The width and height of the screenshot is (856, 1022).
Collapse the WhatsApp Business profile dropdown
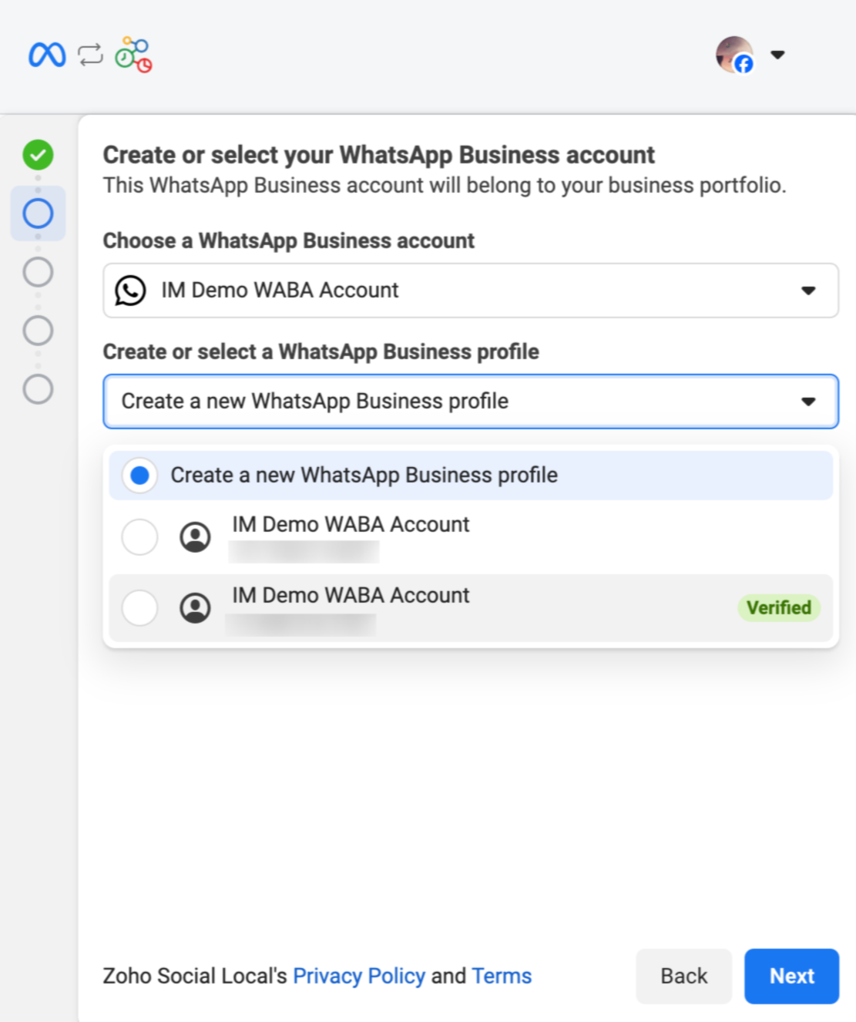coord(807,402)
